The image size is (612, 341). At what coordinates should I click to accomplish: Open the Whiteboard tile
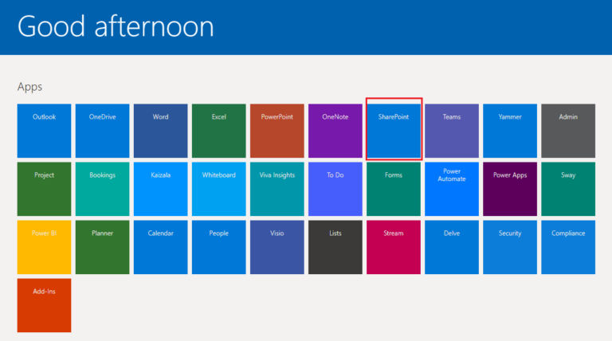218,189
